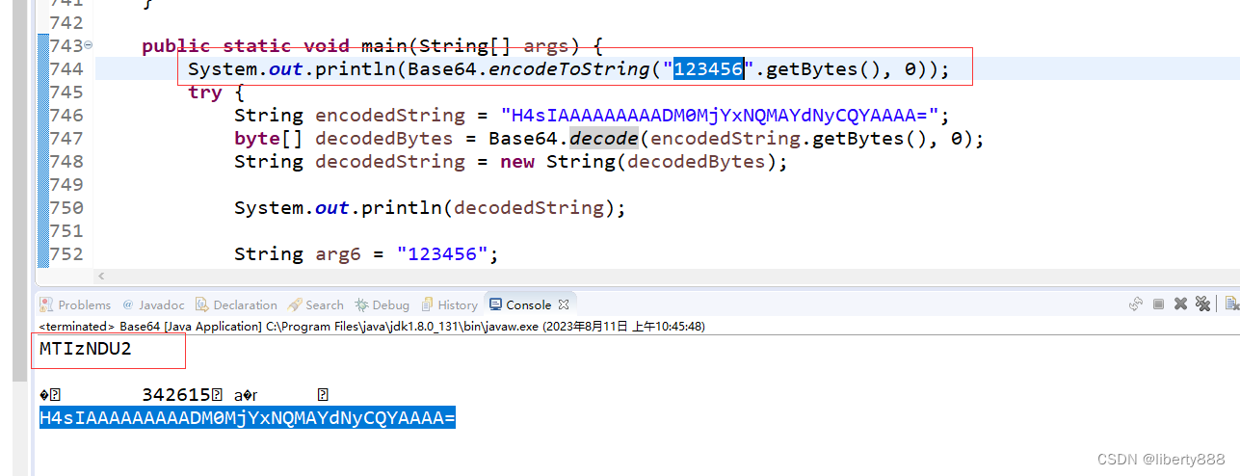Click the highlighted "123456" string on line 744

pyautogui.click(x=708, y=68)
